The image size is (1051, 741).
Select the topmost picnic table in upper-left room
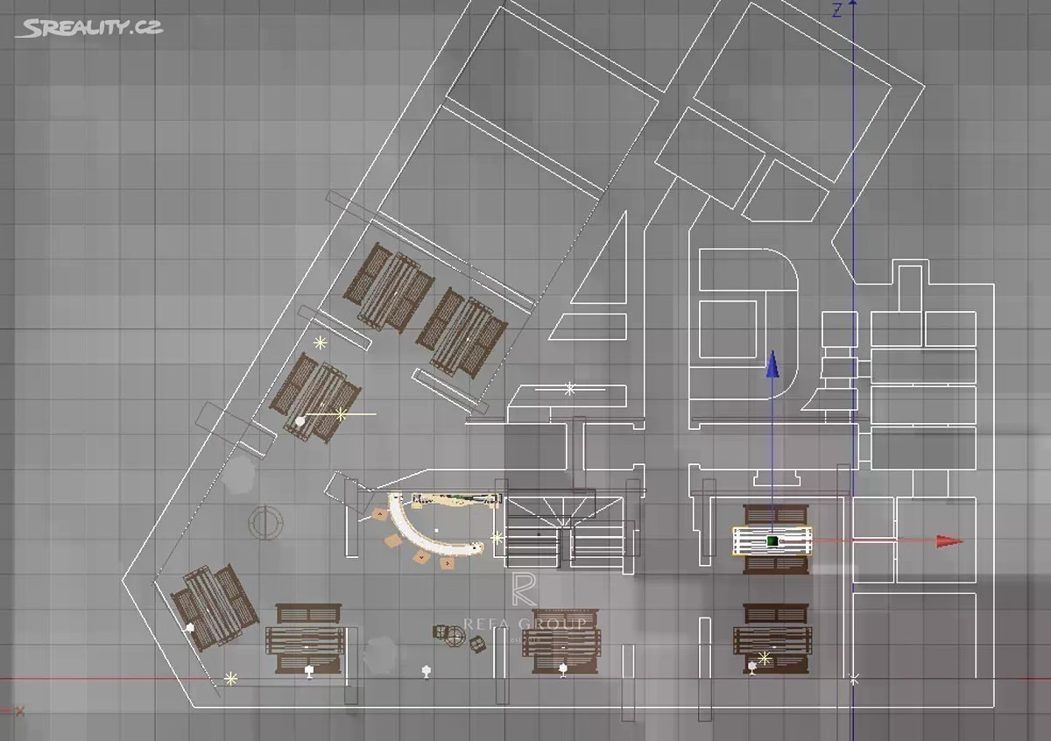[x=391, y=287]
